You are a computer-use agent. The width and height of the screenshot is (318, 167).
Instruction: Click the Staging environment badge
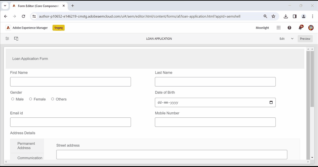pyautogui.click(x=59, y=28)
